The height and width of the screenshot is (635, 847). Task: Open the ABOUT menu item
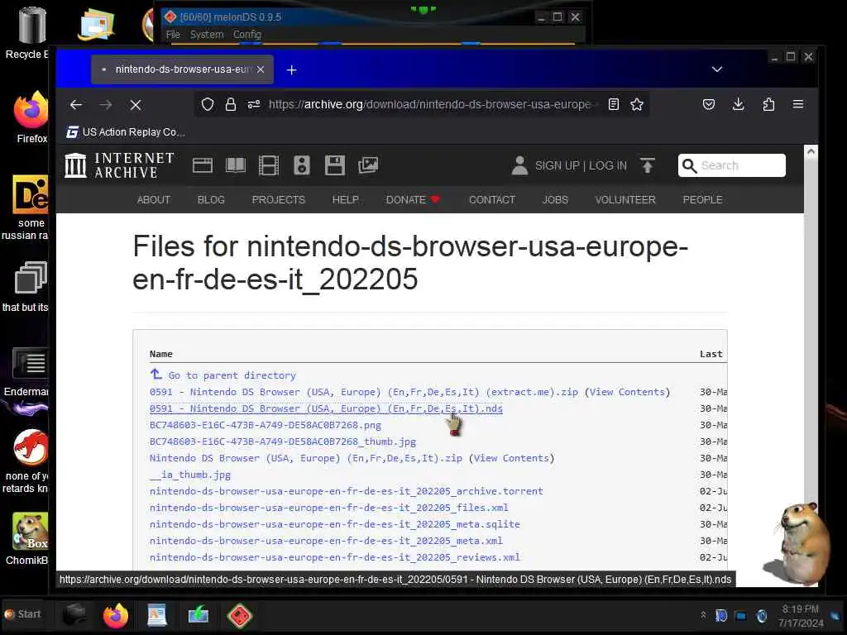(x=153, y=200)
